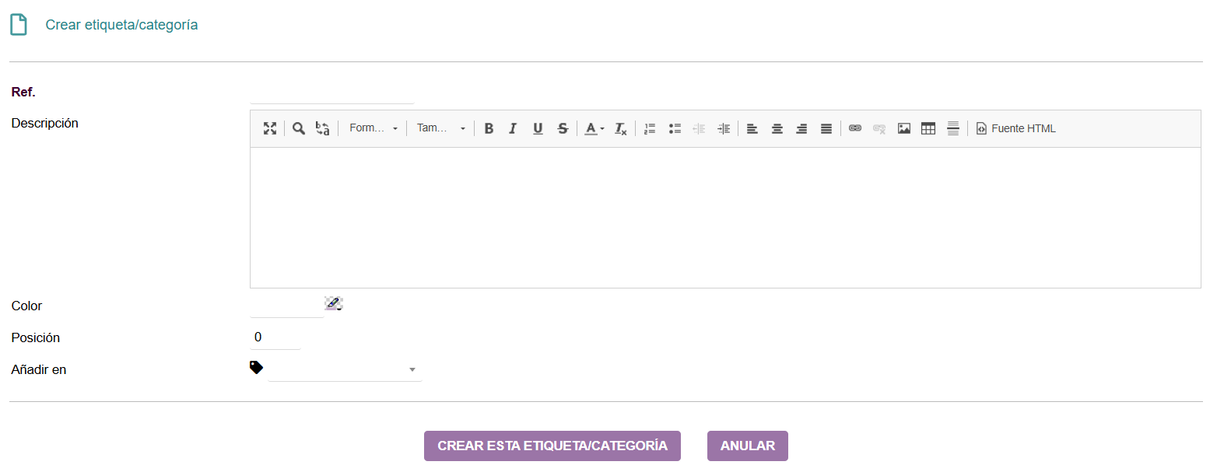Toggle italic formatting

(513, 128)
